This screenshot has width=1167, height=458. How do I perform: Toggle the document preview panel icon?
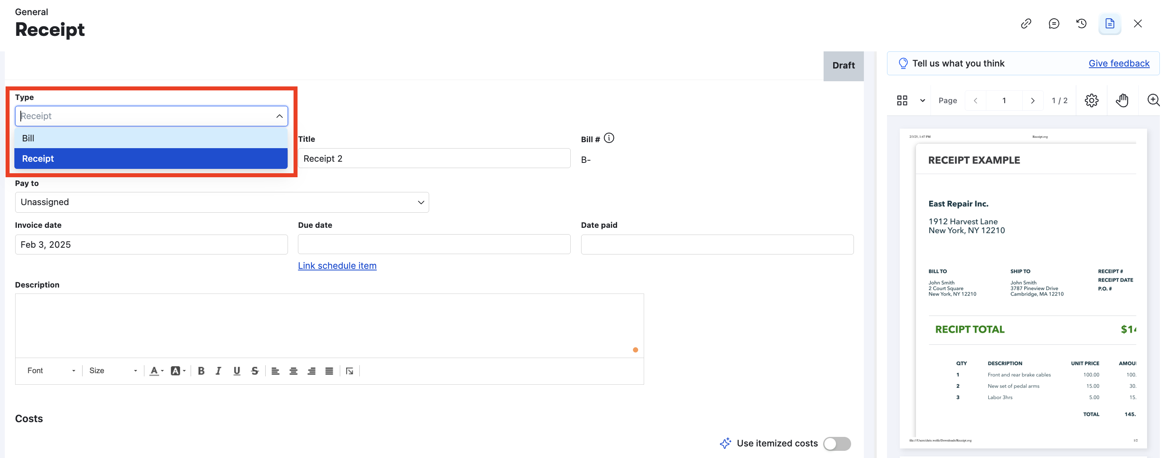(1110, 23)
